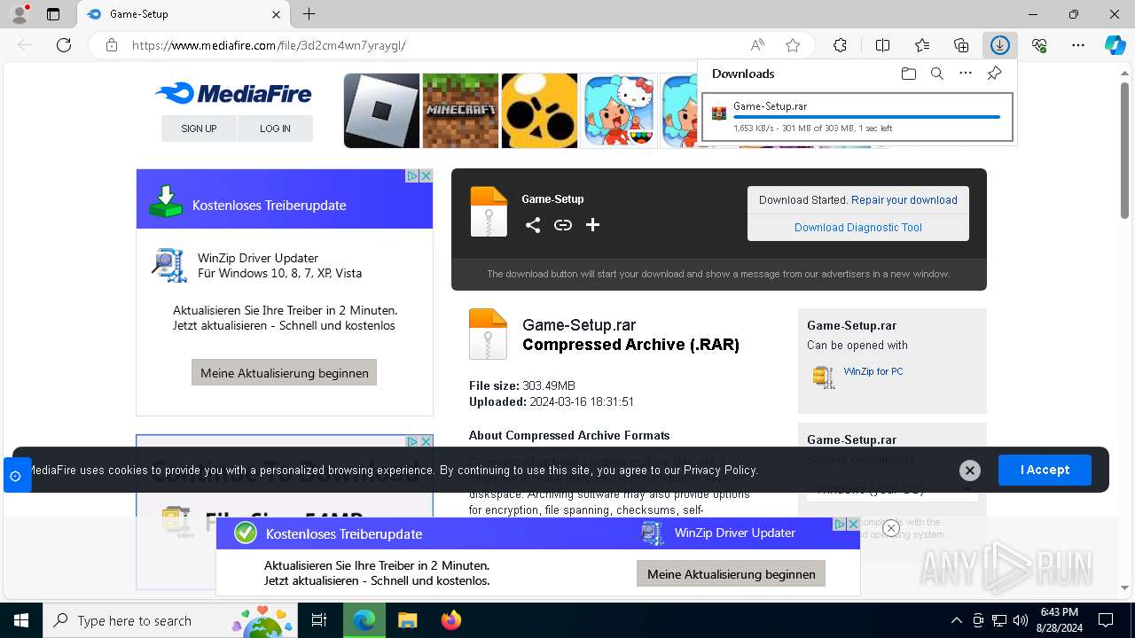
Task: Open the browser Extensions icon
Action: point(840,45)
